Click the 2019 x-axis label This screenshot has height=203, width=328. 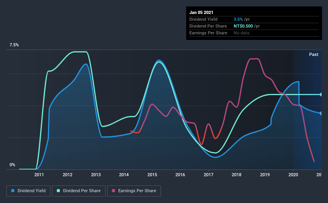tap(265, 175)
